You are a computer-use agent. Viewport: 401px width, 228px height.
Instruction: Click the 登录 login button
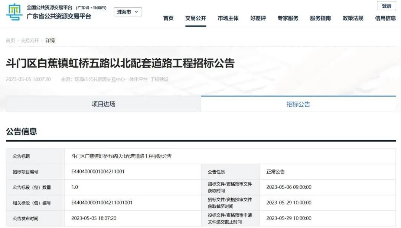pyautogui.click(x=387, y=6)
